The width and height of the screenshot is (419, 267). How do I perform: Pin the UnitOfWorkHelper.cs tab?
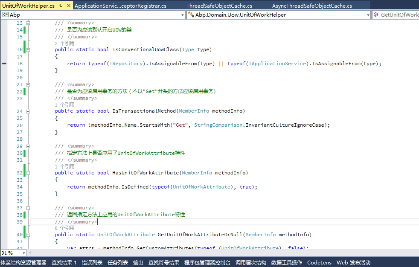[61, 6]
